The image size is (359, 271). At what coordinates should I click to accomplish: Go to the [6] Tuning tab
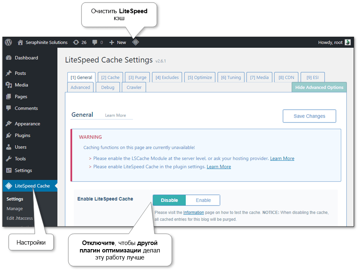231,78
